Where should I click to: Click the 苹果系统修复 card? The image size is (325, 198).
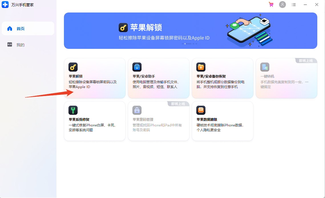[95, 121]
